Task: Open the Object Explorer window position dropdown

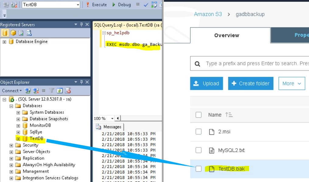Action: (x=76, y=82)
